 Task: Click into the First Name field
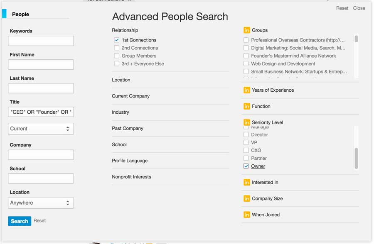[41, 65]
